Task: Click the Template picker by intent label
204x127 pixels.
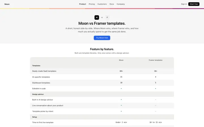Action: [x=43, y=111]
